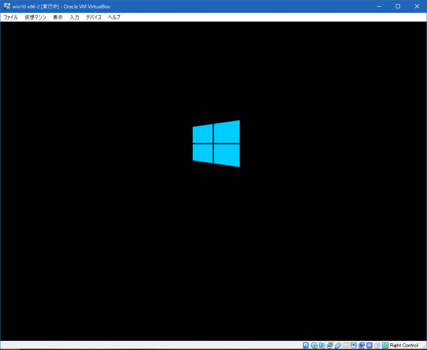Click the display monitor status icon

pos(354,345)
